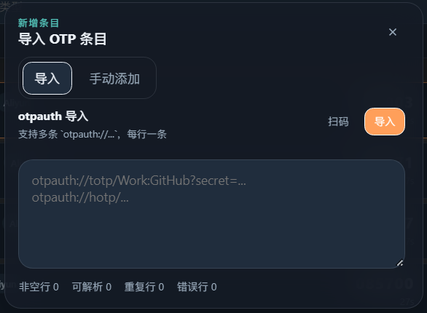Viewport: 427px width, 313px height.
Task: Click the 导入 OTP 条目 dialog title
Action: click(x=63, y=39)
